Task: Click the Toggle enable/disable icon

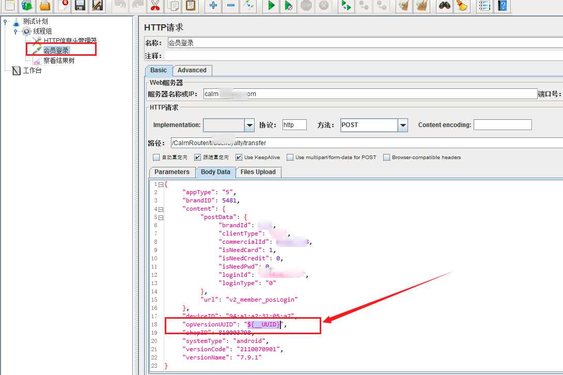Action: coord(248,5)
